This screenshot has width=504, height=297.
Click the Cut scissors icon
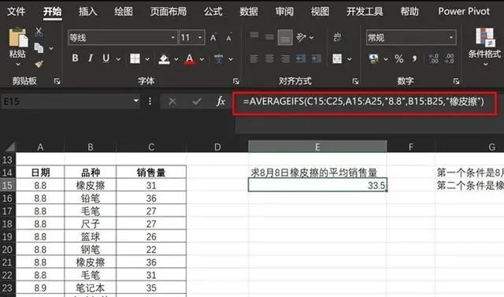(39, 32)
